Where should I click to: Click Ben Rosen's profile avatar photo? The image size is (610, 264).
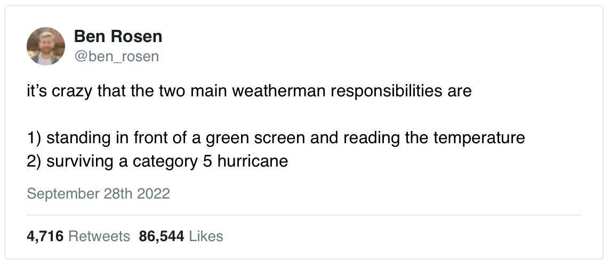point(46,46)
